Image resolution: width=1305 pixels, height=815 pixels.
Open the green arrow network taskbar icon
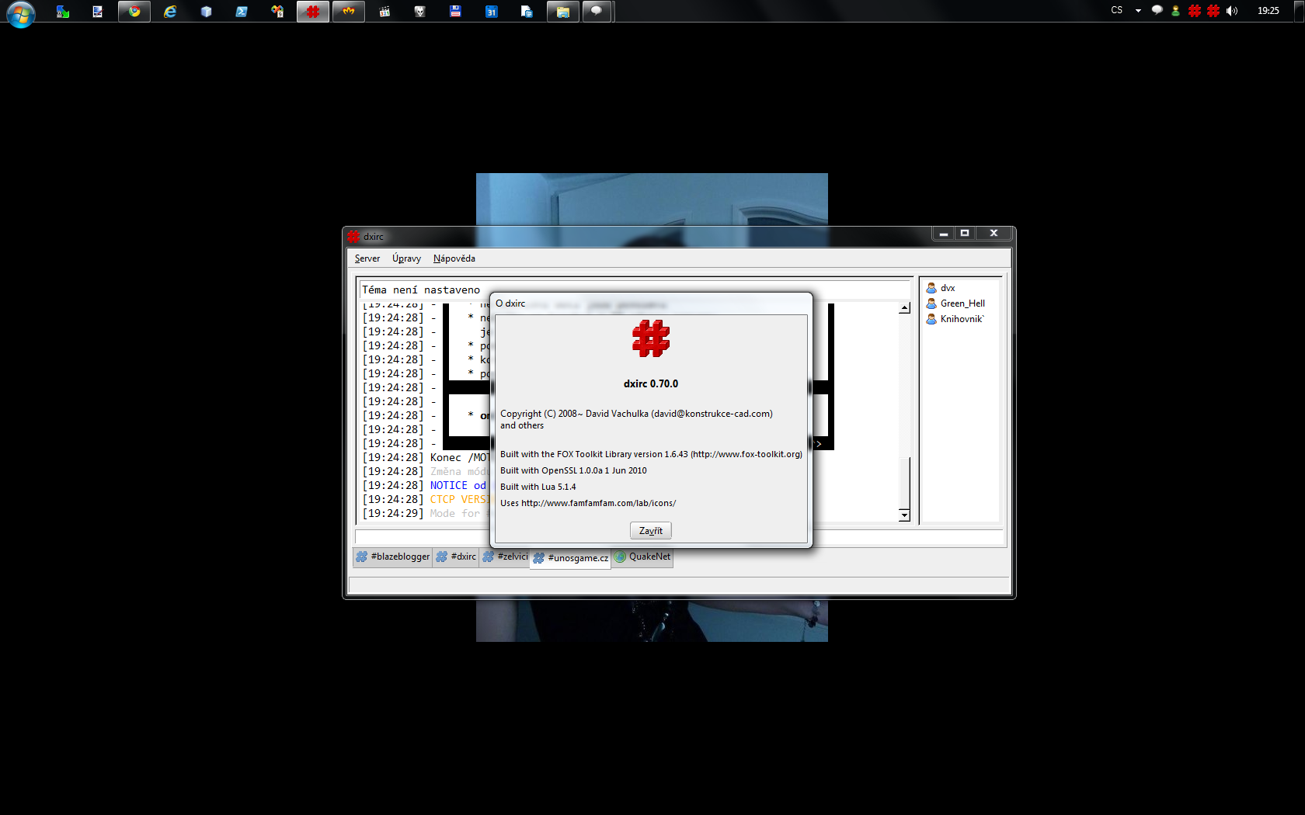tap(63, 12)
